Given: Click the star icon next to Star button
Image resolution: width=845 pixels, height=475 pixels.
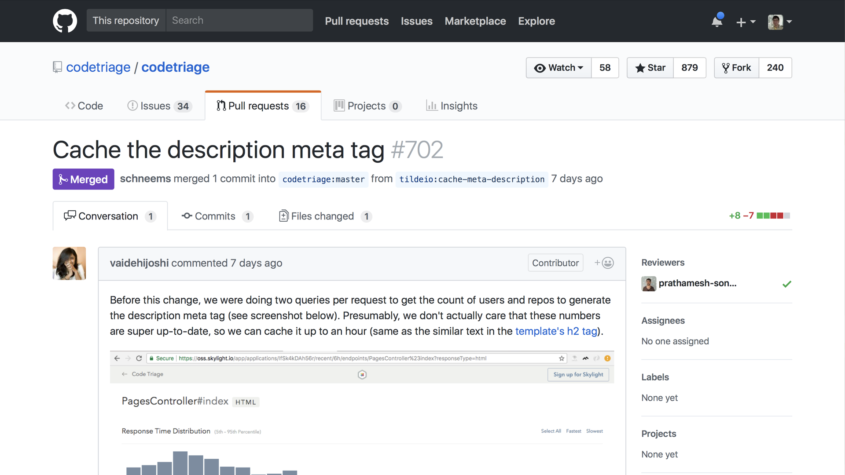Looking at the screenshot, I should click(640, 68).
